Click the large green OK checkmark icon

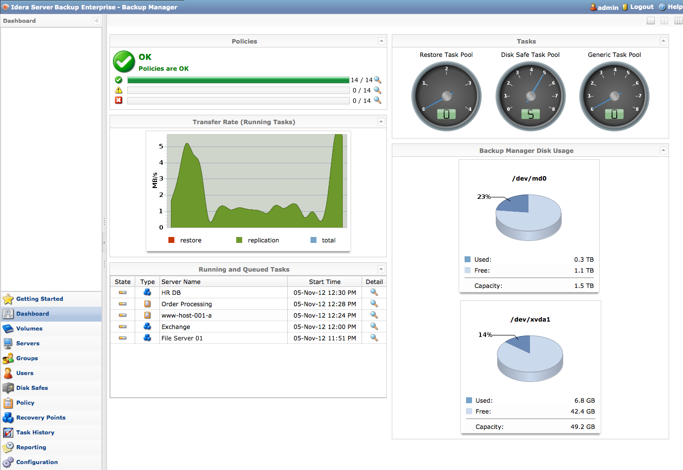[124, 62]
